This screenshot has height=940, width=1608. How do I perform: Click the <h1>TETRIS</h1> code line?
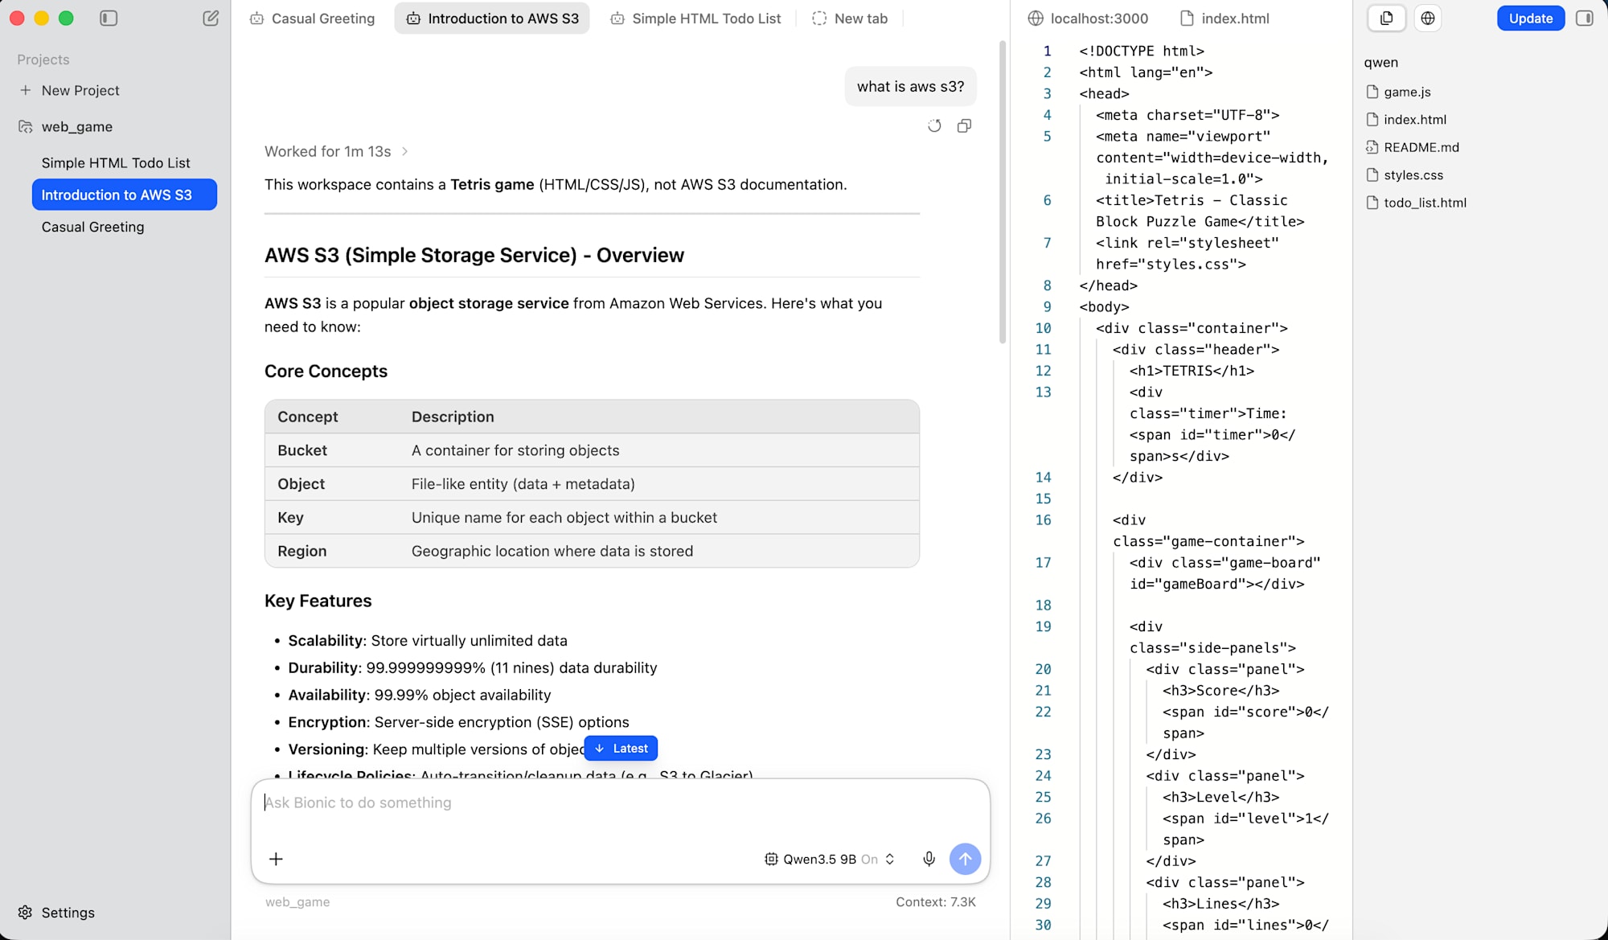tap(1192, 371)
